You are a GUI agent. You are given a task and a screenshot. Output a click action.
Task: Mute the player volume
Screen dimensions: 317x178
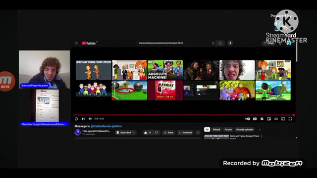coord(90,119)
